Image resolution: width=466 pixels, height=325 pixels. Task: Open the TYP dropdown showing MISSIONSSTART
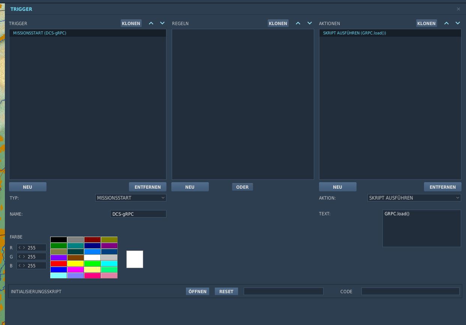tap(130, 198)
